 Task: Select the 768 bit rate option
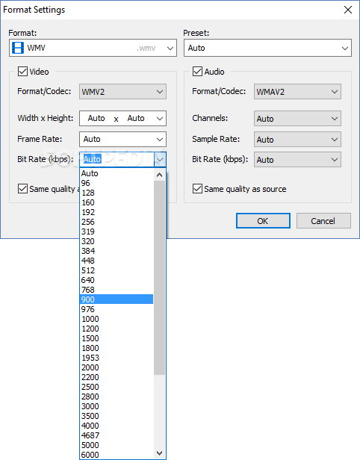(x=117, y=290)
